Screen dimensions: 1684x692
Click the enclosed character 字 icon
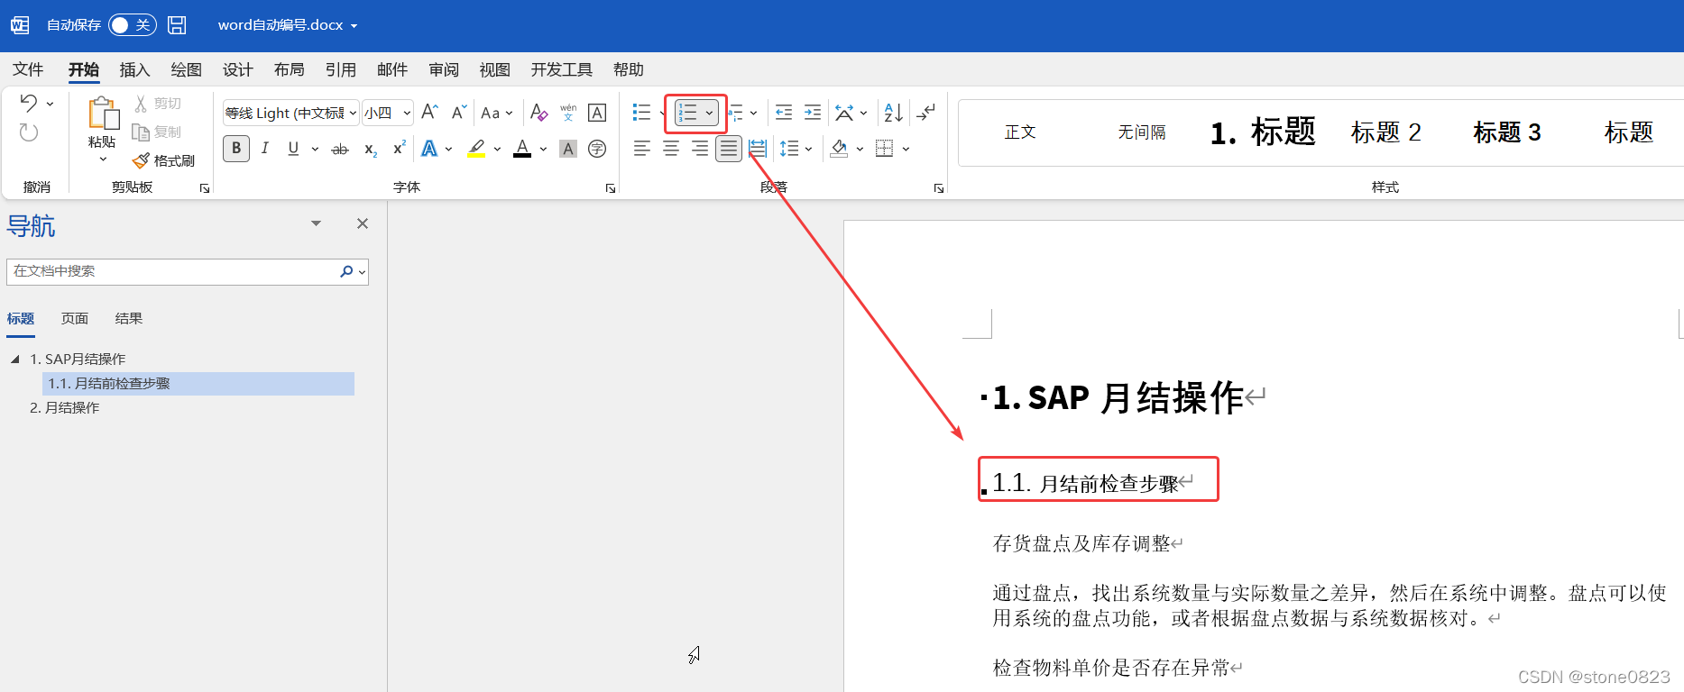point(597,149)
